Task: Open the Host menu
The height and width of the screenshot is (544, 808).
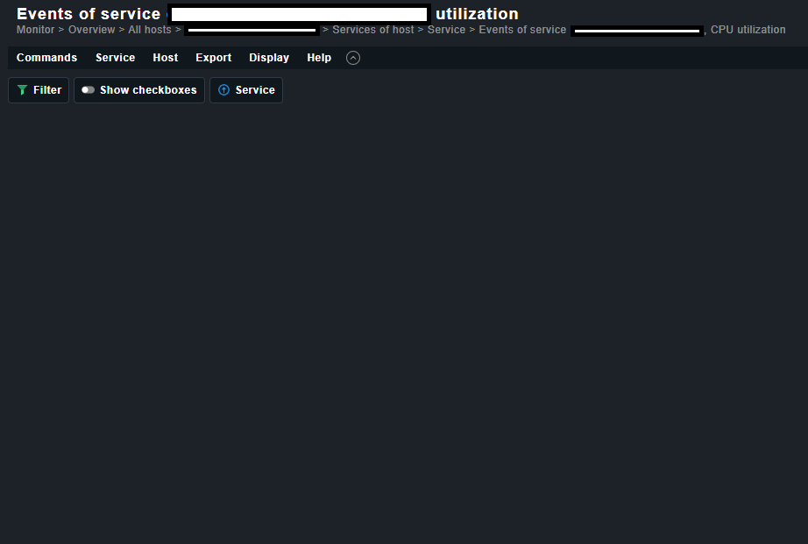Action: click(165, 58)
